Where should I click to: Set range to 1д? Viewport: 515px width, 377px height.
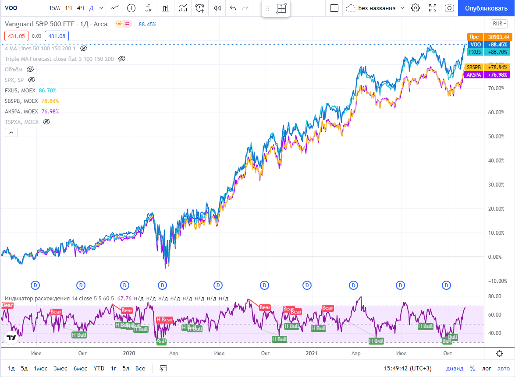click(x=11, y=369)
